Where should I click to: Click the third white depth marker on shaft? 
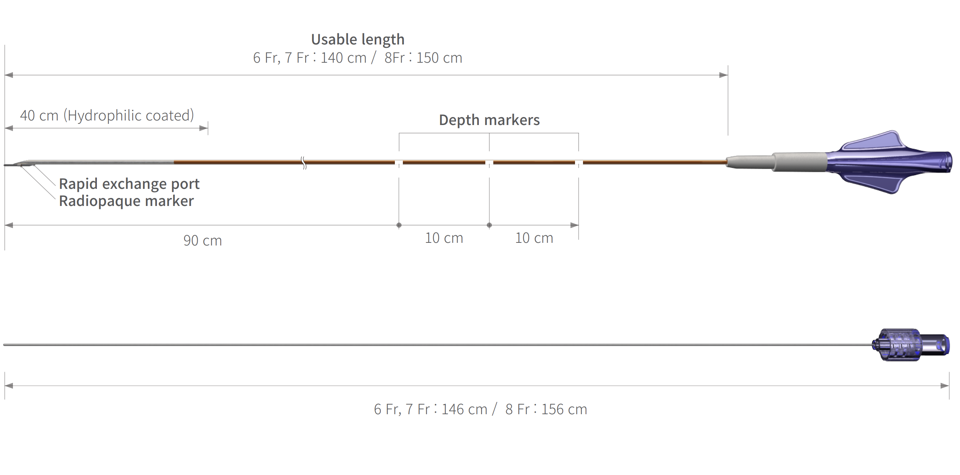578,163
